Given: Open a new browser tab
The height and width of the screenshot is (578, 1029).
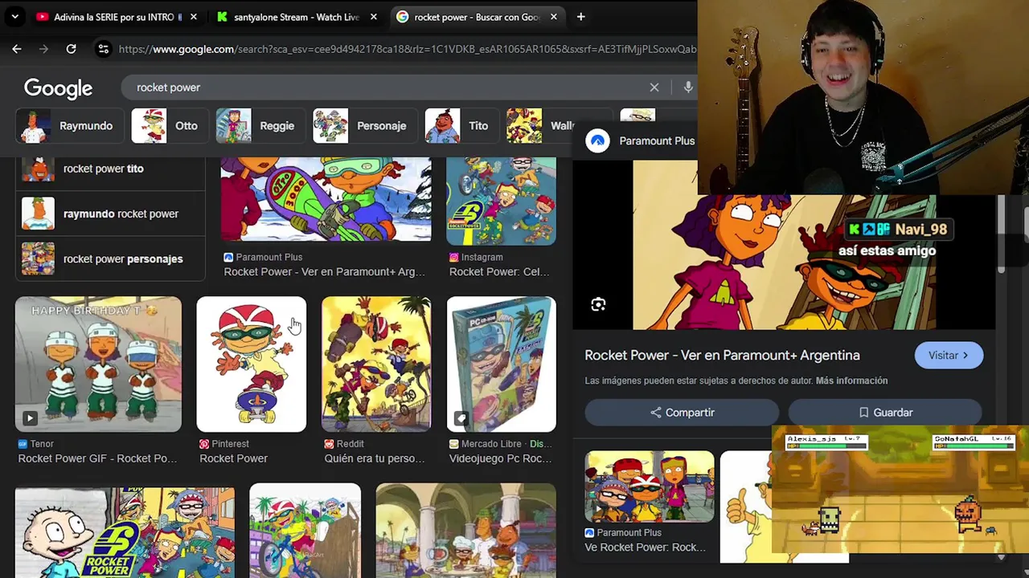Looking at the screenshot, I should pyautogui.click(x=580, y=17).
